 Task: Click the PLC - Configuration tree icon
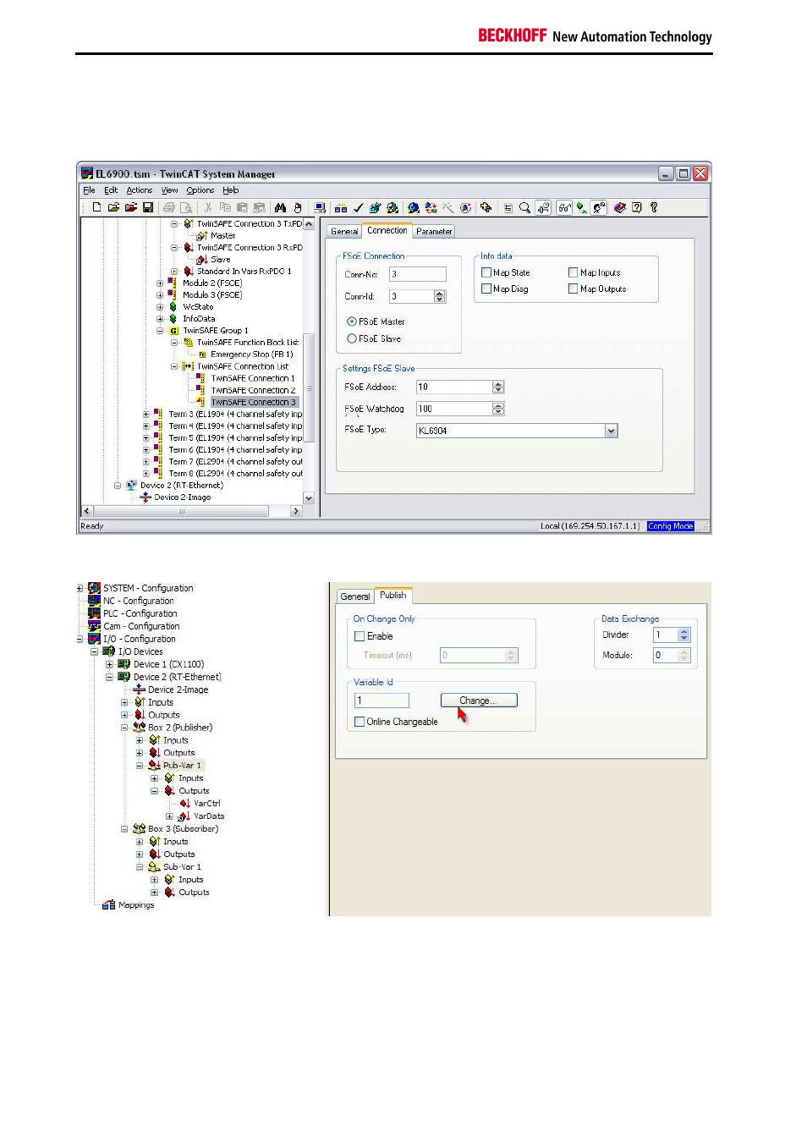94,613
